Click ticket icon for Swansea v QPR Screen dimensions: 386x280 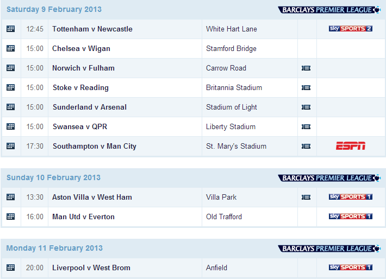coord(306,127)
